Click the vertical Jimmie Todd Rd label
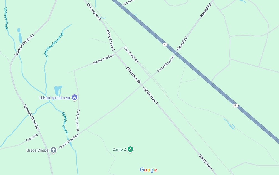This screenshot has height=175, width=279. pos(78,120)
